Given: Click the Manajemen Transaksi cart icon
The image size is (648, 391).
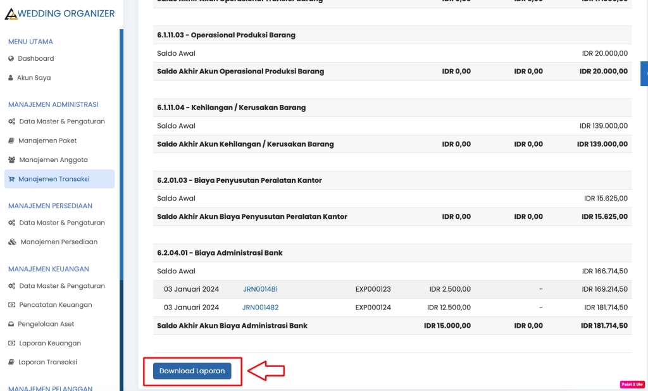Looking at the screenshot, I should pyautogui.click(x=11, y=179).
